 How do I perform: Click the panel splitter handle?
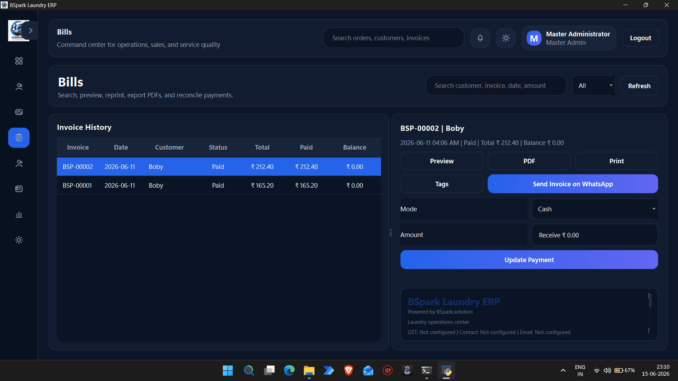coord(391,232)
